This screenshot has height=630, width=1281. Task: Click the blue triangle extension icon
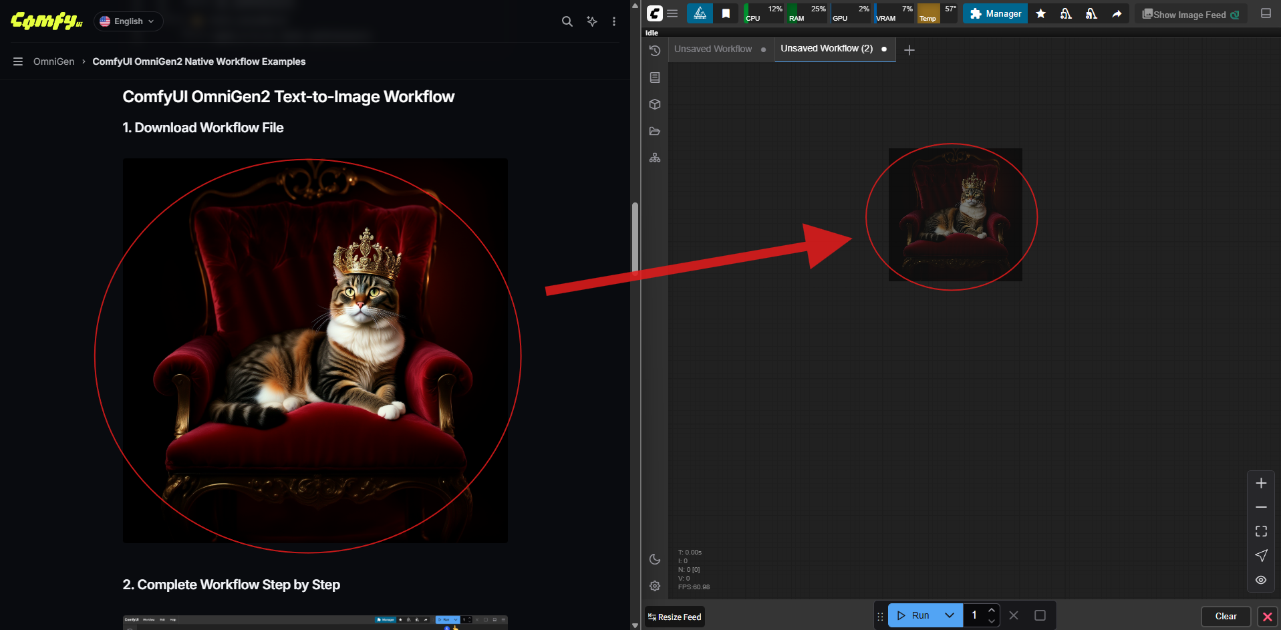700,13
